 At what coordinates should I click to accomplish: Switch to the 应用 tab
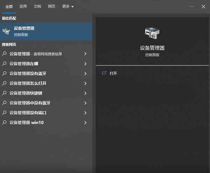(x=23, y=6)
